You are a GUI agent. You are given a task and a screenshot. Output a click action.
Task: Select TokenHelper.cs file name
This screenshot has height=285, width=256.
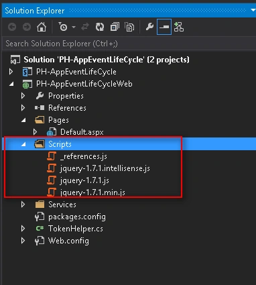coord(76,229)
